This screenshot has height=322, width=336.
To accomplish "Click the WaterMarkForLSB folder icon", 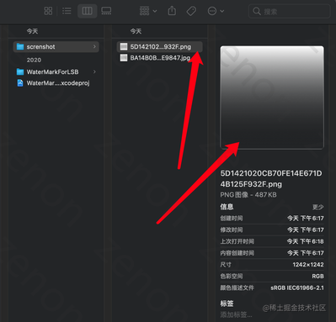I will (x=20, y=71).
